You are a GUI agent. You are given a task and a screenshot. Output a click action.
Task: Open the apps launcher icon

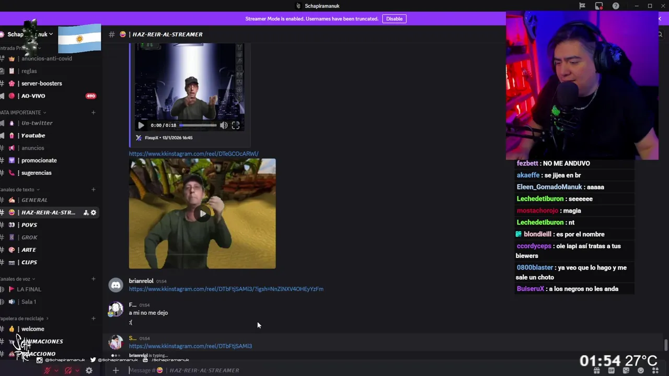pos(656,370)
